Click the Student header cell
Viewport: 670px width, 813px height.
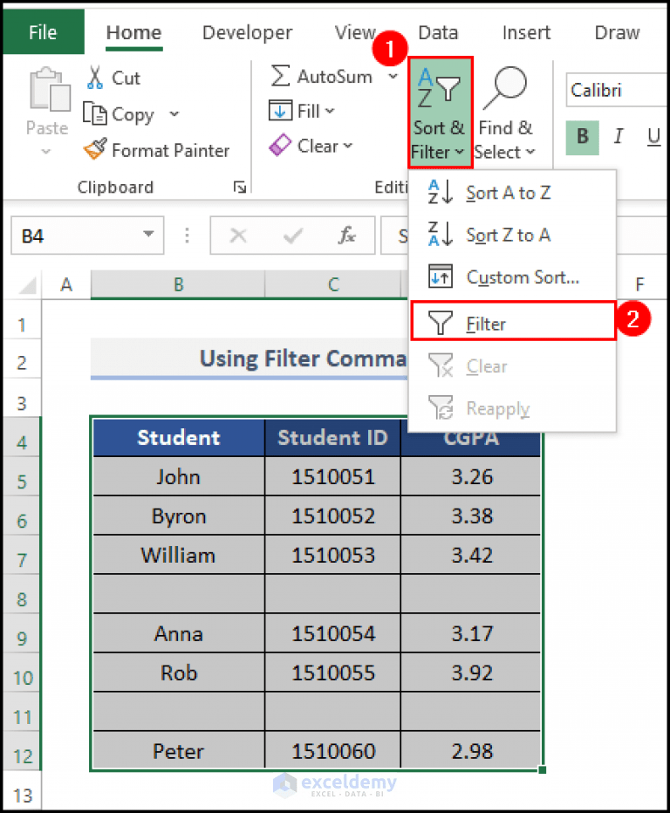(x=178, y=438)
